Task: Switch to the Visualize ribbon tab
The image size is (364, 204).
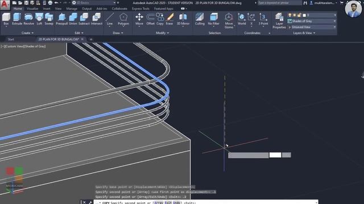Action: (32, 8)
